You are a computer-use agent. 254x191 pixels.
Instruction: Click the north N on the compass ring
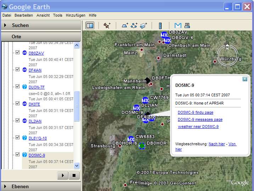pos(227,49)
